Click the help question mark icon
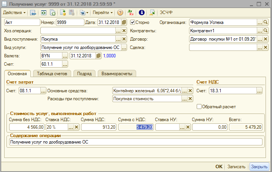 [120, 13]
